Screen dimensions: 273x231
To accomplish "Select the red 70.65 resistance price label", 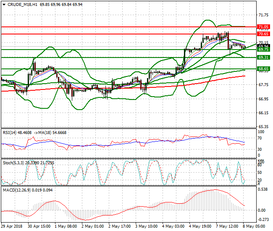I will tap(263, 34).
